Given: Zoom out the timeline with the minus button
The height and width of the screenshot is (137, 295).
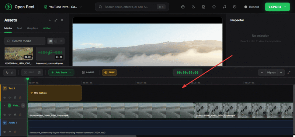Looking at the screenshot, I should point(262,73).
